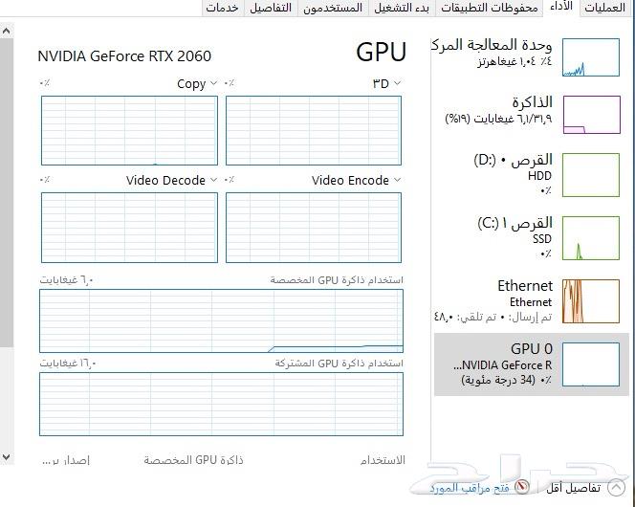This screenshot has height=507, width=635.
Task: Open the محفوظات التطبيقات tab
Action: point(490,8)
